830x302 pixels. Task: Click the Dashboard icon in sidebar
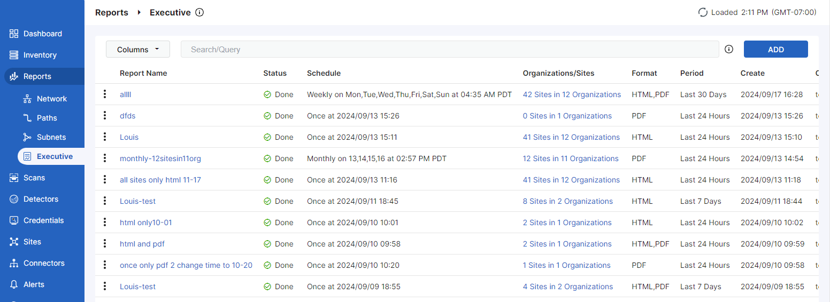[x=14, y=34]
